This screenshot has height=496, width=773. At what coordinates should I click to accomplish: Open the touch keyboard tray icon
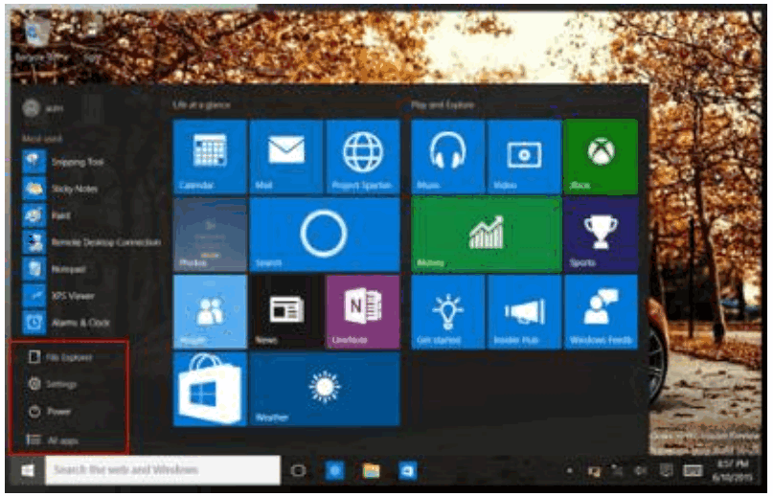point(693,471)
